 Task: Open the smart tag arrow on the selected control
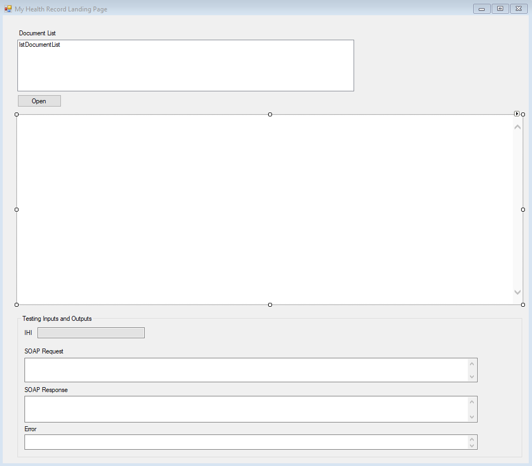(517, 114)
